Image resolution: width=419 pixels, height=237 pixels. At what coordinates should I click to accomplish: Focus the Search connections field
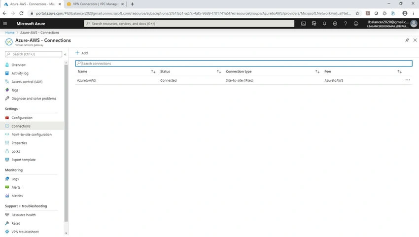click(x=244, y=64)
